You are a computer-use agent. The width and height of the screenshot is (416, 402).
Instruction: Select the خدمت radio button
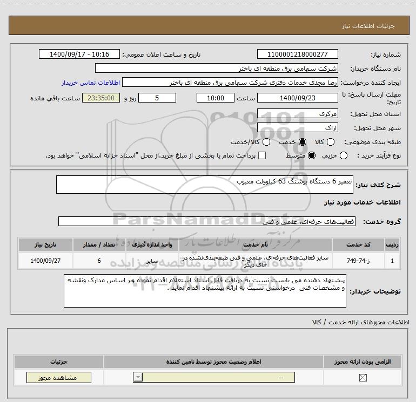coord(302,142)
